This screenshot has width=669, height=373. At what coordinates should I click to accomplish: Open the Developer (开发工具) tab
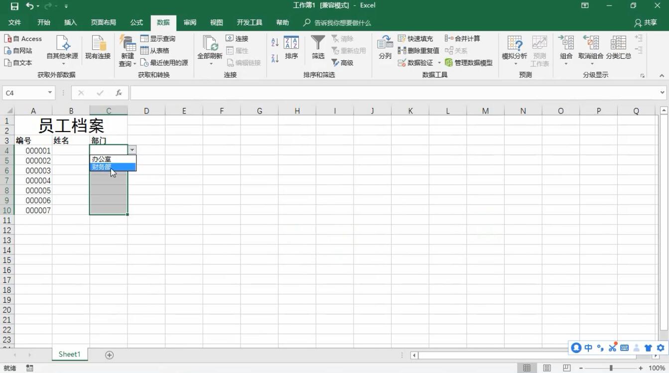tap(250, 22)
